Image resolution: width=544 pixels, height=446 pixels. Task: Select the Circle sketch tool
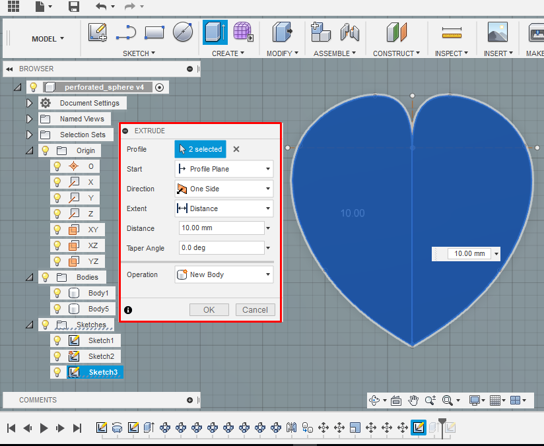[x=183, y=32]
